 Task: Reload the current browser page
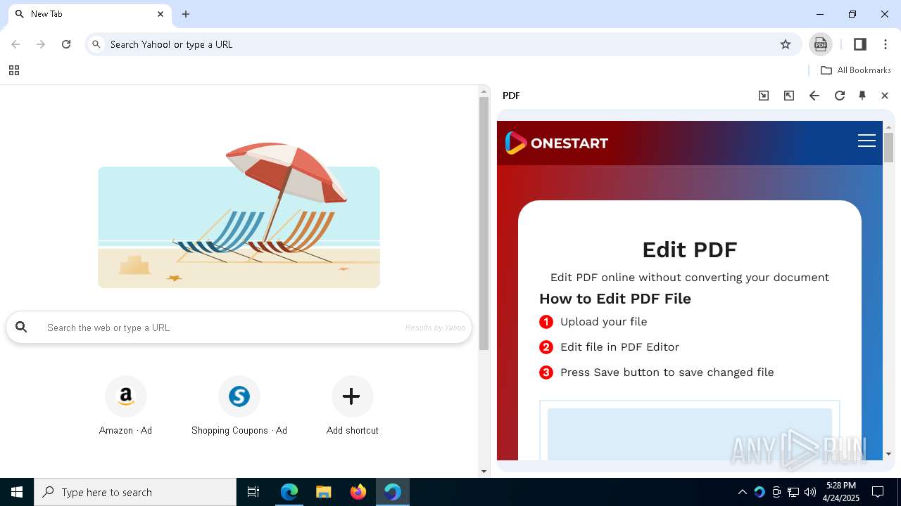point(66,44)
